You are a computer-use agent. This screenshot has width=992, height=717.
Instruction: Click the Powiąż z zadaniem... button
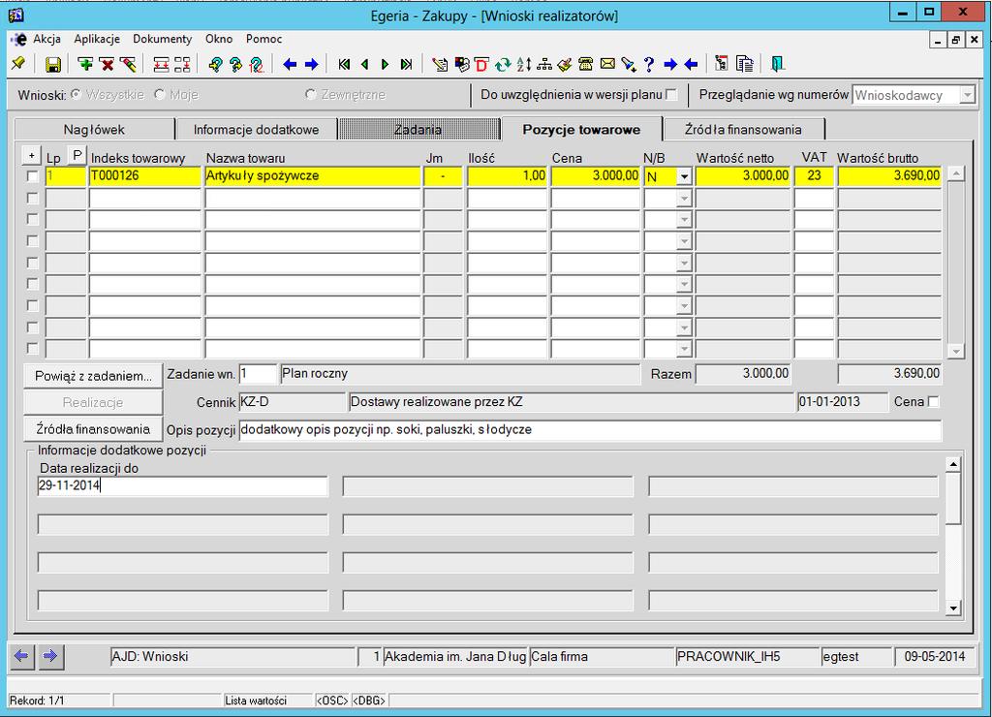pos(93,376)
